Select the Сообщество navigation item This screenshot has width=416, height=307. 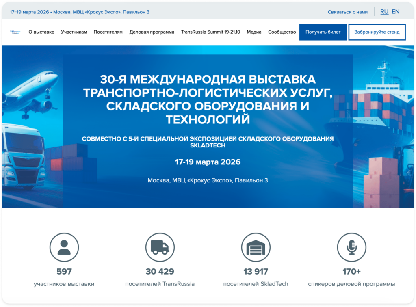pos(282,32)
